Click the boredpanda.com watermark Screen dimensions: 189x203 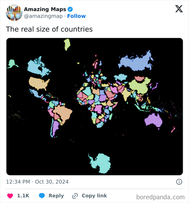click(x=160, y=197)
